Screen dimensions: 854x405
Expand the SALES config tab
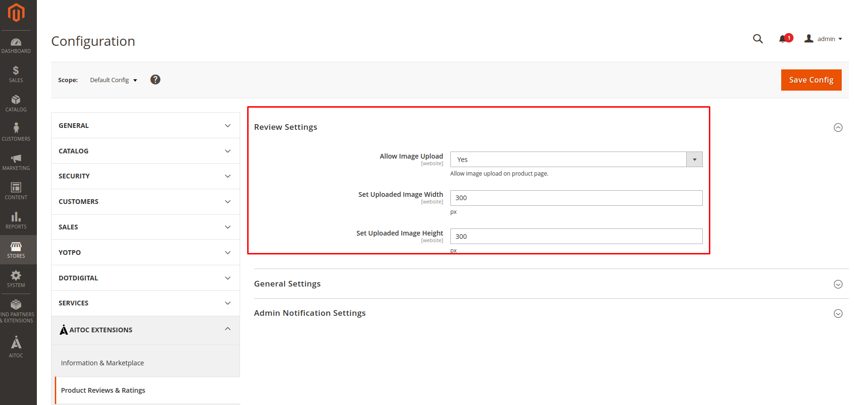point(146,227)
